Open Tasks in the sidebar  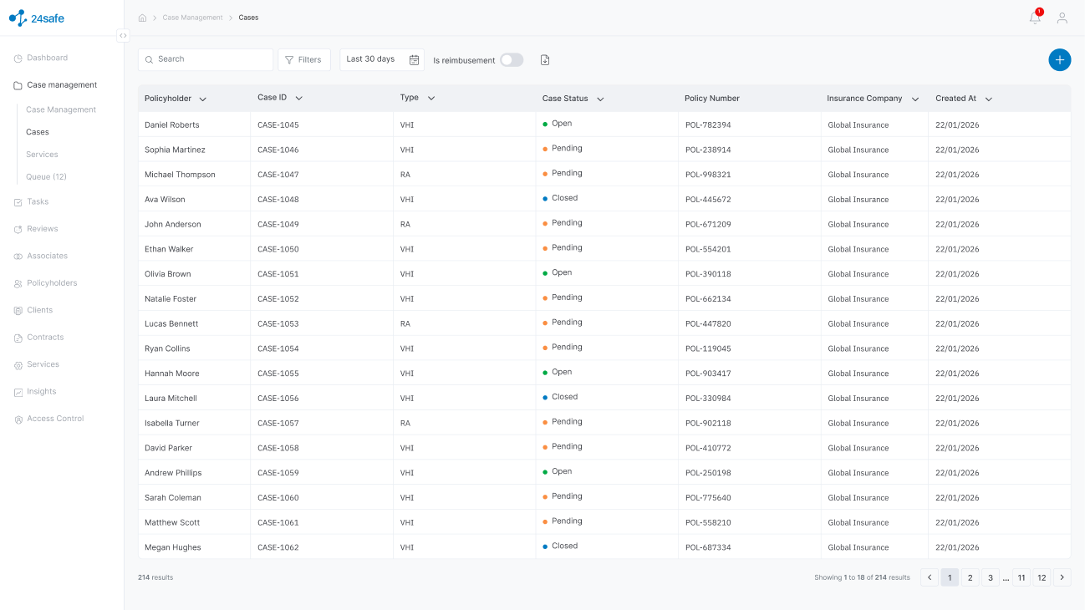pyautogui.click(x=38, y=201)
